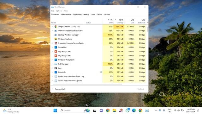202x114 pixels.
Task: Click the Windows Explorer process icon
Action: (x=56, y=39)
